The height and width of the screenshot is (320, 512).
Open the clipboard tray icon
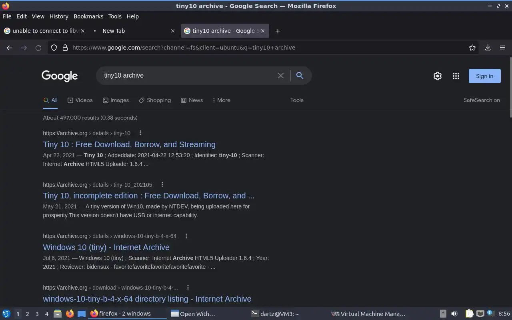469,314
